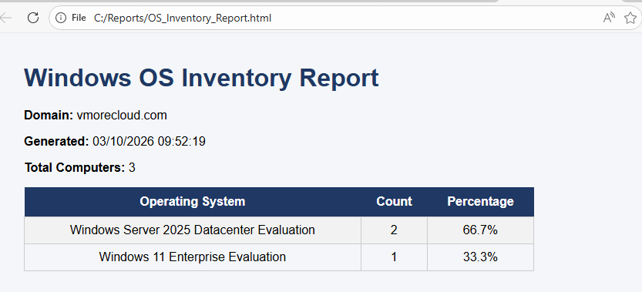Screen dimensions: 642x292
Task: Click the Generated label
Action: tap(56, 142)
